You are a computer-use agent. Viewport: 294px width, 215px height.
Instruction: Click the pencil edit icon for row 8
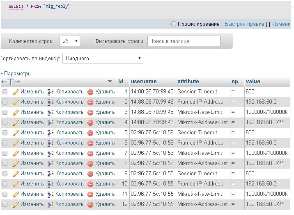(x=16, y=163)
